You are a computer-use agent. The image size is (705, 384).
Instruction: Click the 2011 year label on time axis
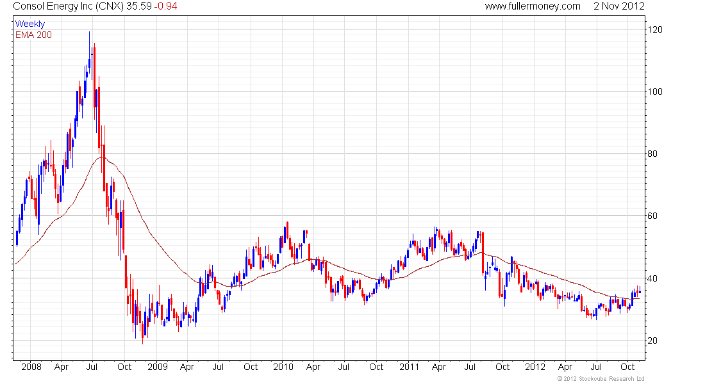pos(409,367)
